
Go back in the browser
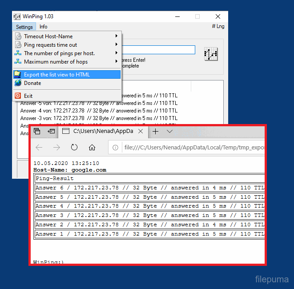(39, 148)
